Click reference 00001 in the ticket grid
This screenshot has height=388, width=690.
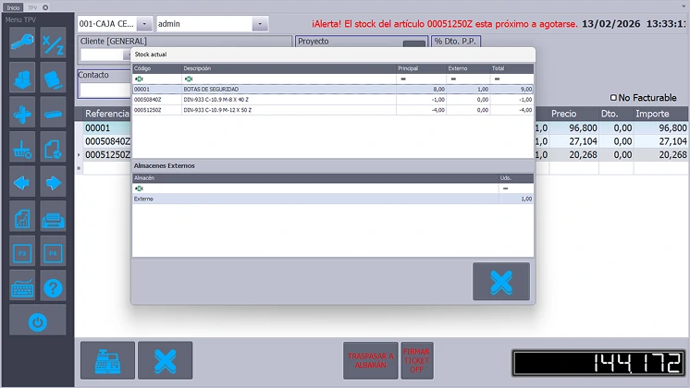pyautogui.click(x=97, y=127)
